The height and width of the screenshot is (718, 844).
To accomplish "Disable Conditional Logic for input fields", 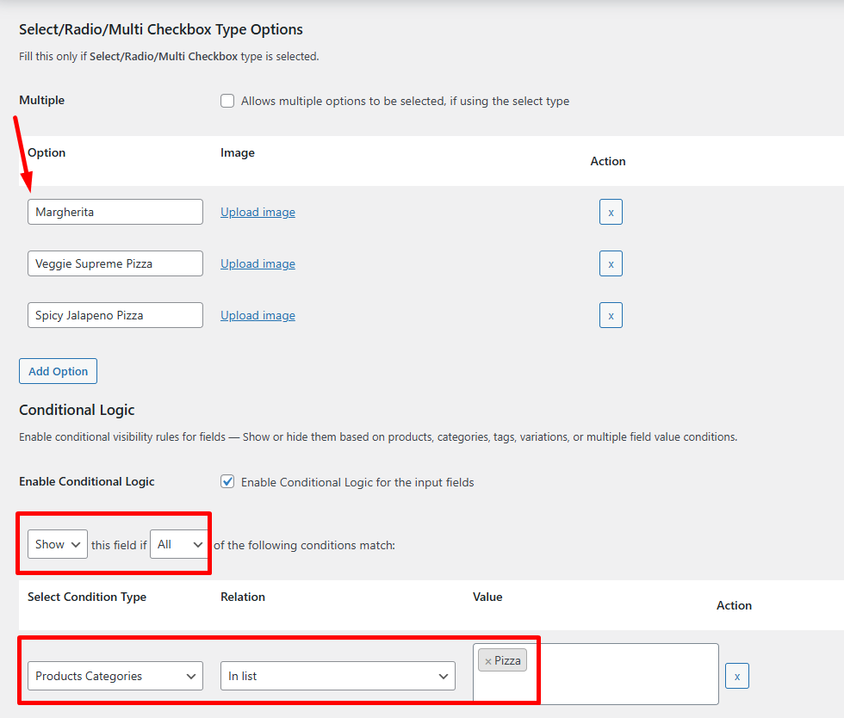I will click(x=227, y=481).
